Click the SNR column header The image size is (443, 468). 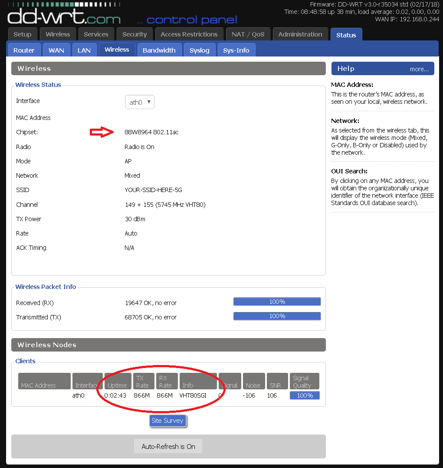tap(277, 381)
